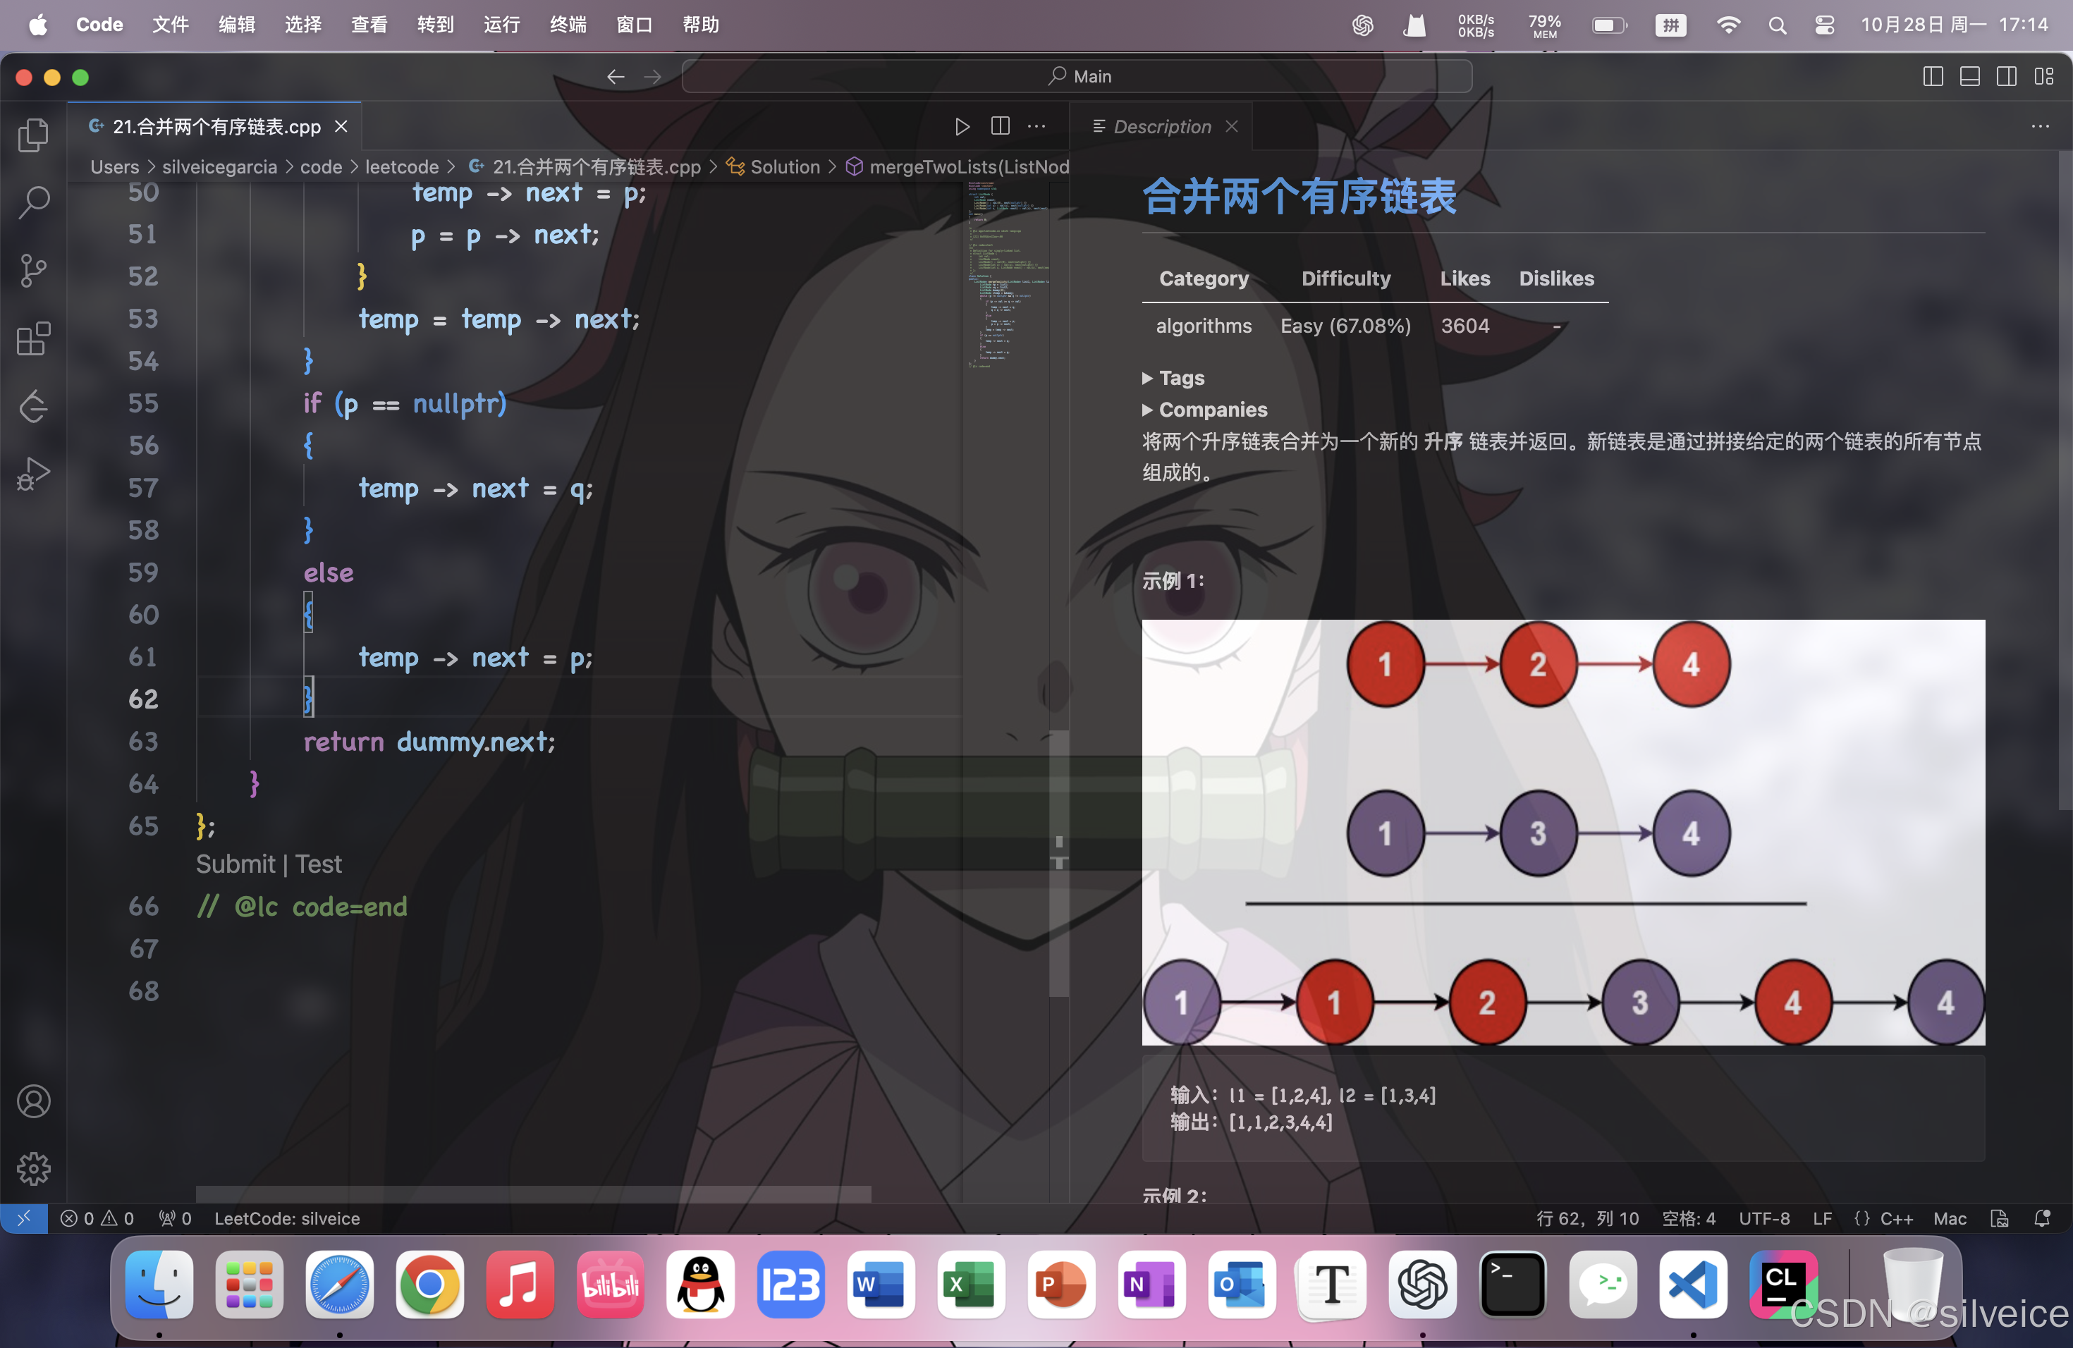The image size is (2073, 1348).
Task: Click the editor horizontal scrollbar
Action: (x=533, y=1193)
